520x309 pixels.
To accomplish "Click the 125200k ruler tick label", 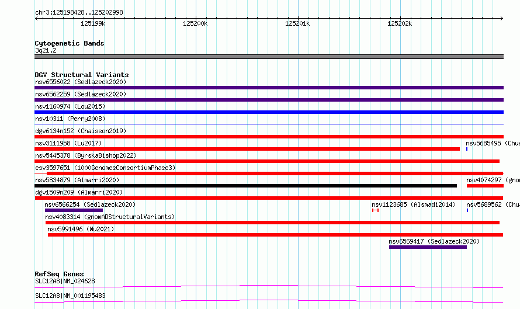I will click(195, 23).
